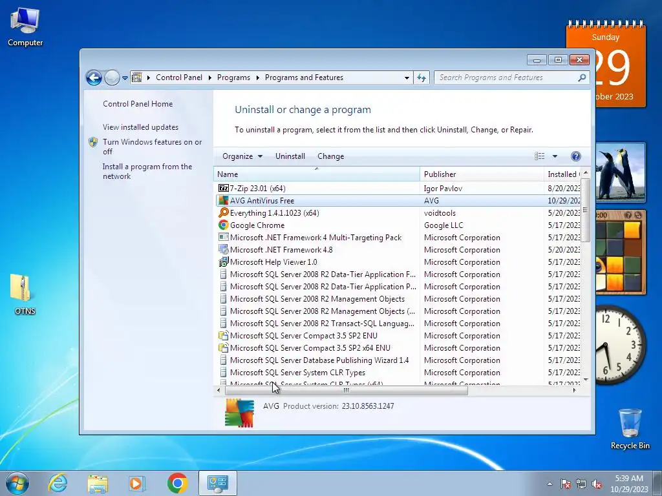Click the Back navigation arrow
The image size is (662, 496).
[94, 77]
